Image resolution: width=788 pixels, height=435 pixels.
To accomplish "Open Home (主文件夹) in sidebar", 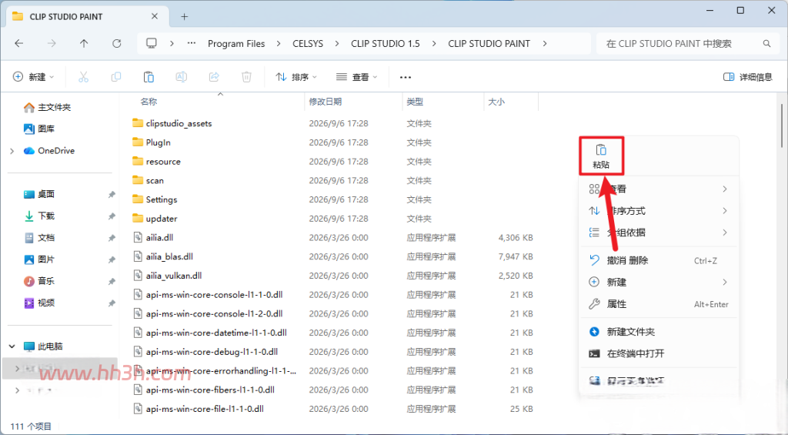I will 48,107.
